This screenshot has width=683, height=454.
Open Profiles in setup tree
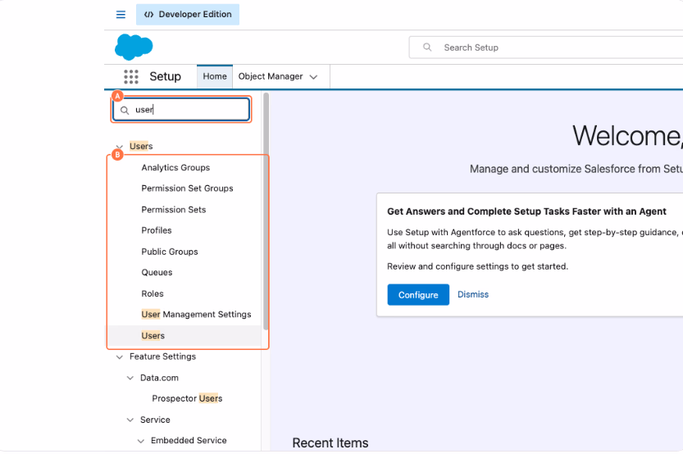157,230
